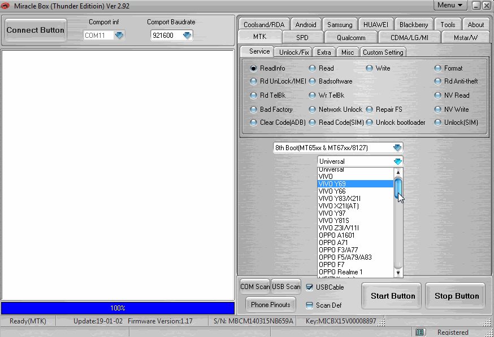Select the Format radio option
This screenshot has height=337, width=494.
(437, 68)
